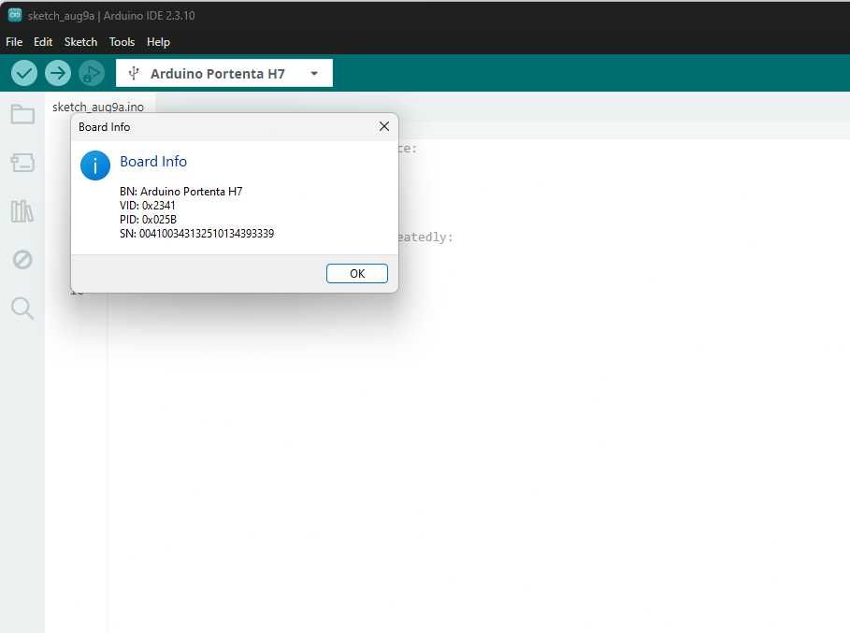Viewport: 850px width, 633px height.
Task: Start debugging with the Debug button
Action: coord(92,73)
